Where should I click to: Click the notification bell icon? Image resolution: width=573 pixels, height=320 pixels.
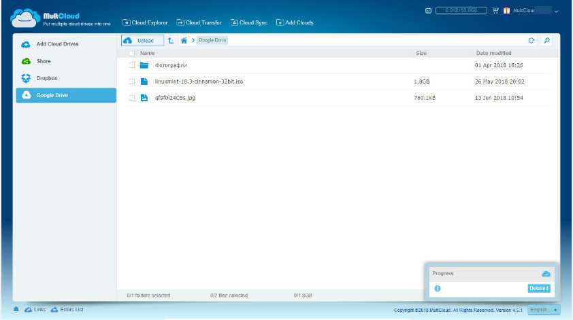pos(16,310)
